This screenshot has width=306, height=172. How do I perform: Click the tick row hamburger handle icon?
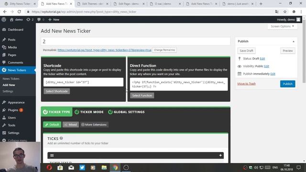[52, 155]
